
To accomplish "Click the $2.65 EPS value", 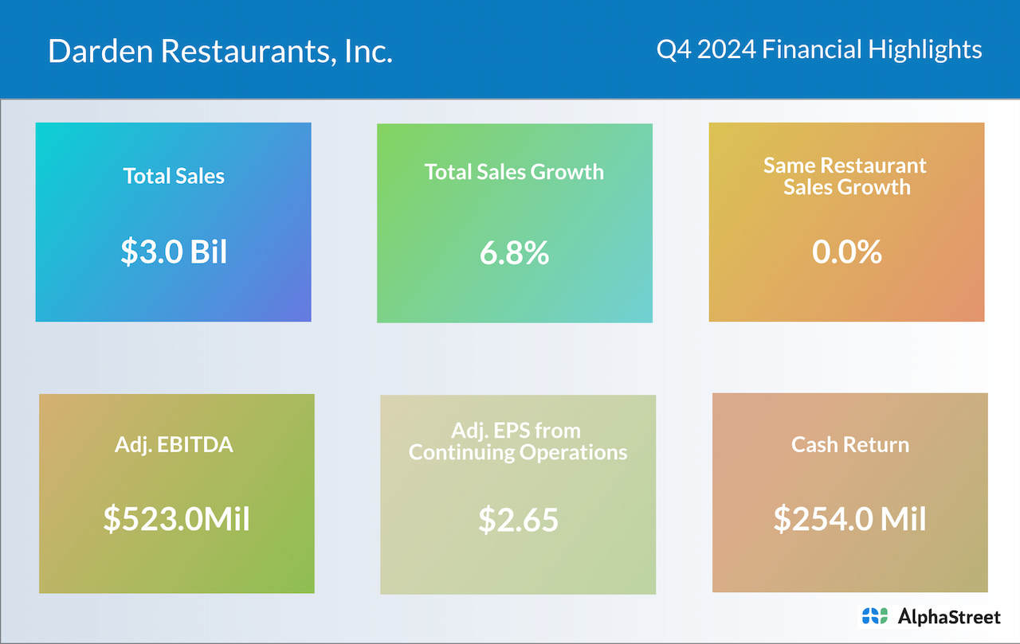I will click(x=518, y=520).
